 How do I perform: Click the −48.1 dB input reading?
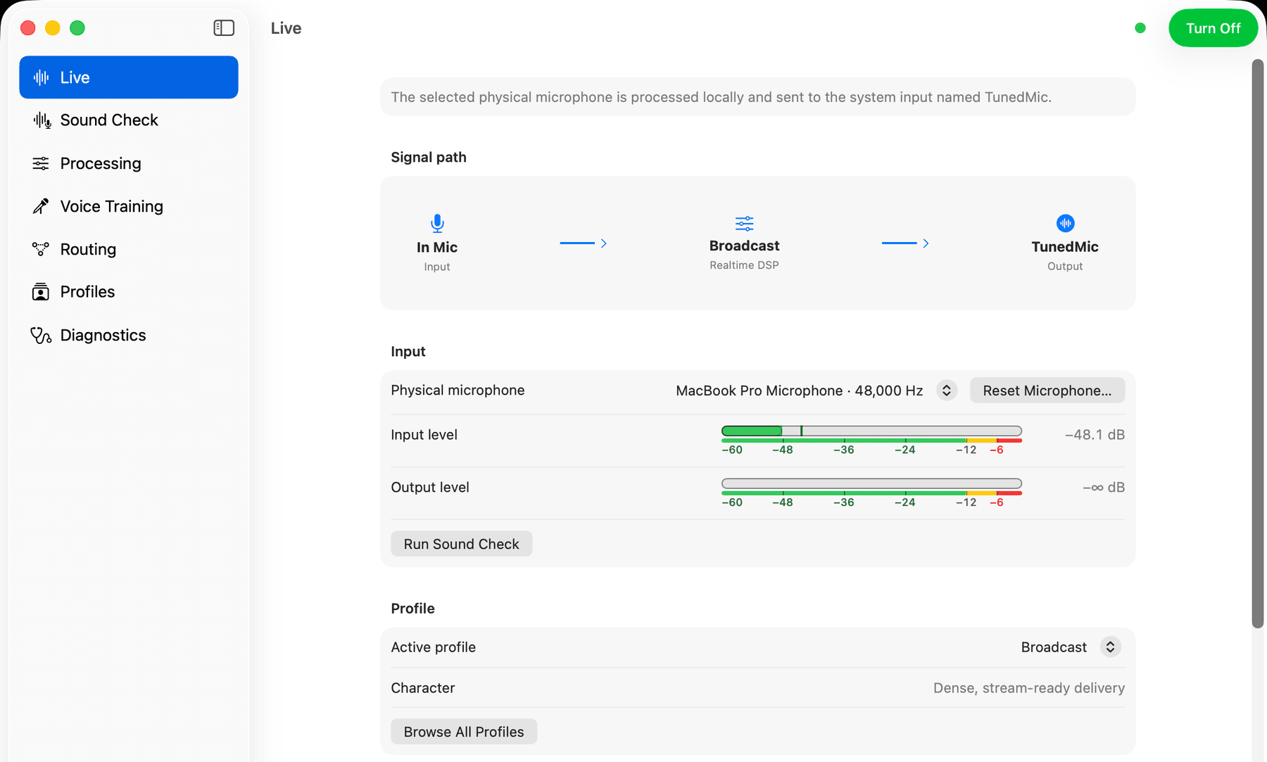[x=1095, y=435]
